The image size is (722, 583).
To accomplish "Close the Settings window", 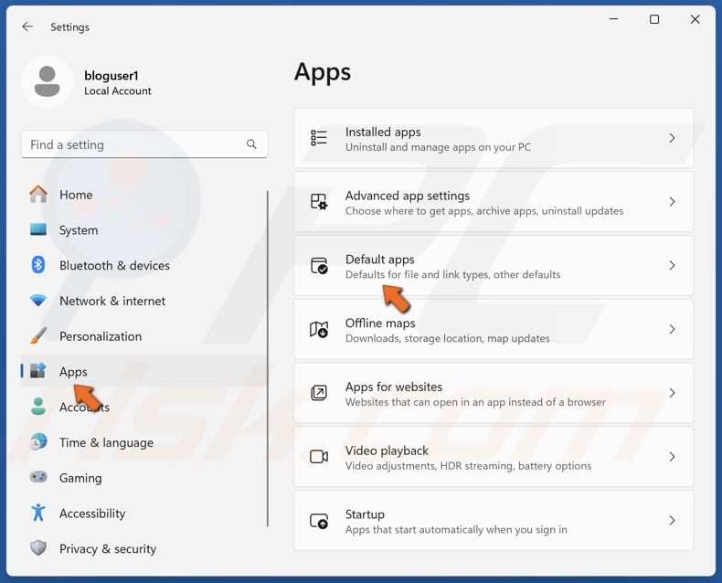I will (x=695, y=19).
